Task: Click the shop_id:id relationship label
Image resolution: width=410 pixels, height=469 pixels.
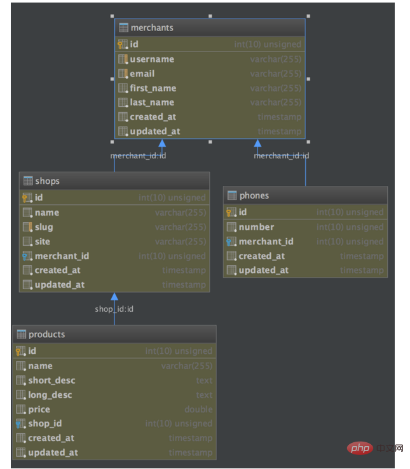Action: (114, 309)
